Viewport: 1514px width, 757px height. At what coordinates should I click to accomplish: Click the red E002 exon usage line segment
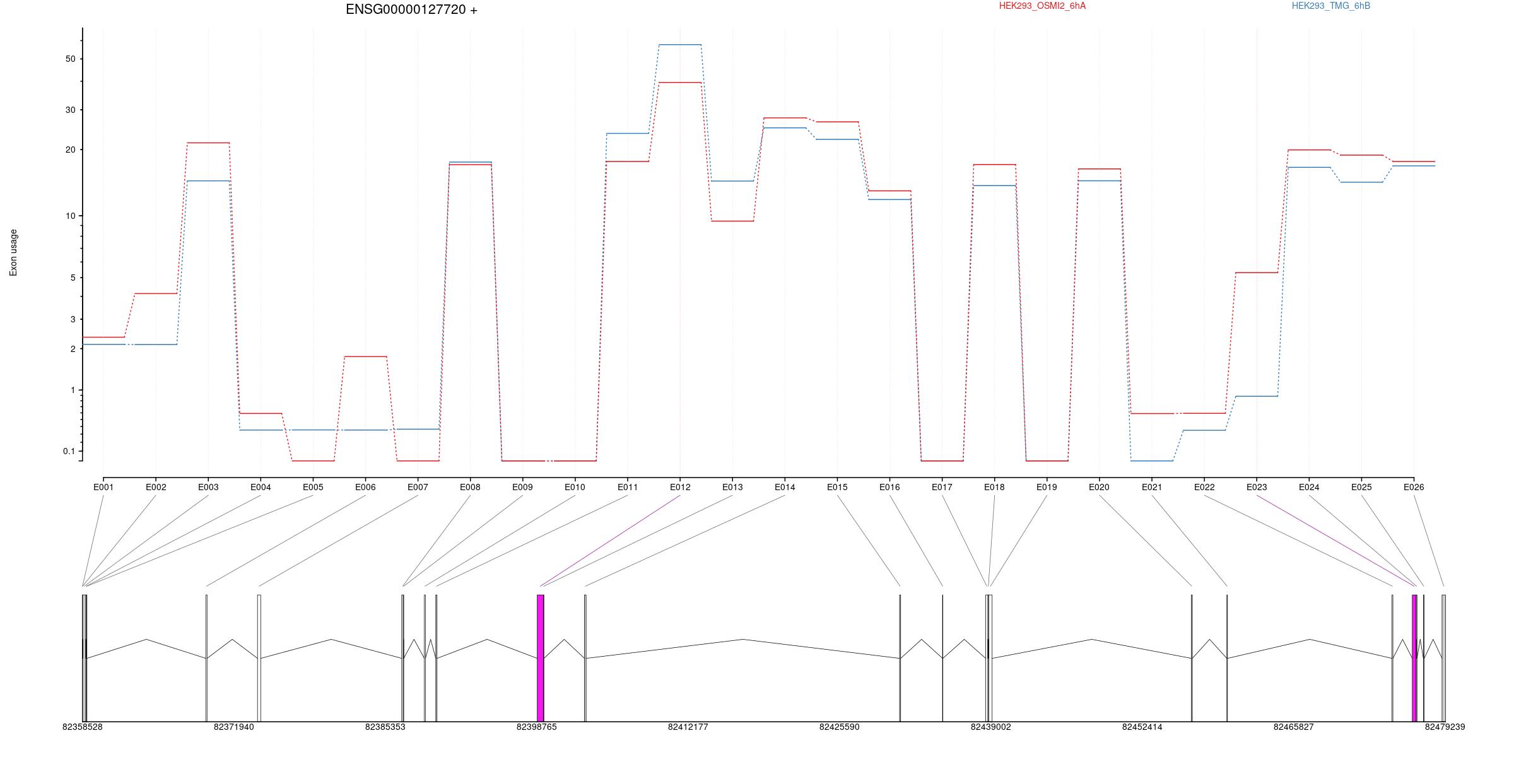156,293
